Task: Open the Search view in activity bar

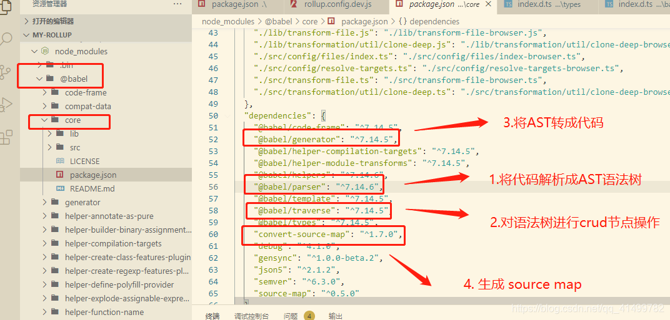Action: click(6, 39)
